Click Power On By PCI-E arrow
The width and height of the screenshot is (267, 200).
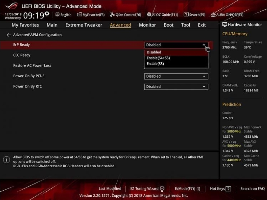204,76
